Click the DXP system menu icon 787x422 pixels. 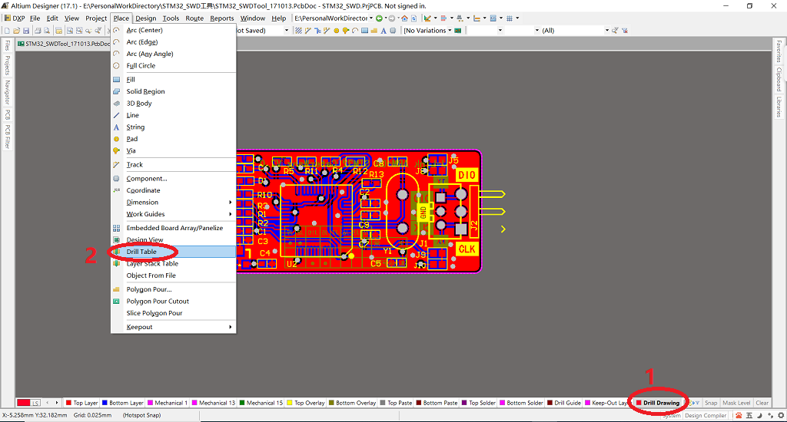8,18
